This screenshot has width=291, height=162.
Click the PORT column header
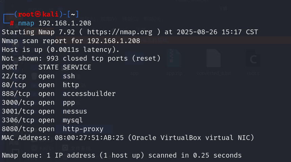[10, 67]
